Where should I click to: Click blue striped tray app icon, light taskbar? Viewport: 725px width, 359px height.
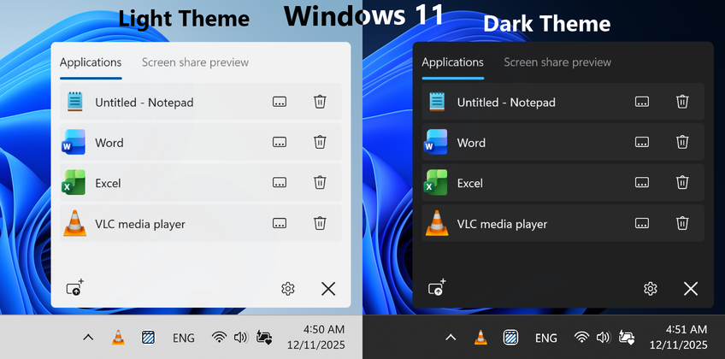pyautogui.click(x=148, y=338)
